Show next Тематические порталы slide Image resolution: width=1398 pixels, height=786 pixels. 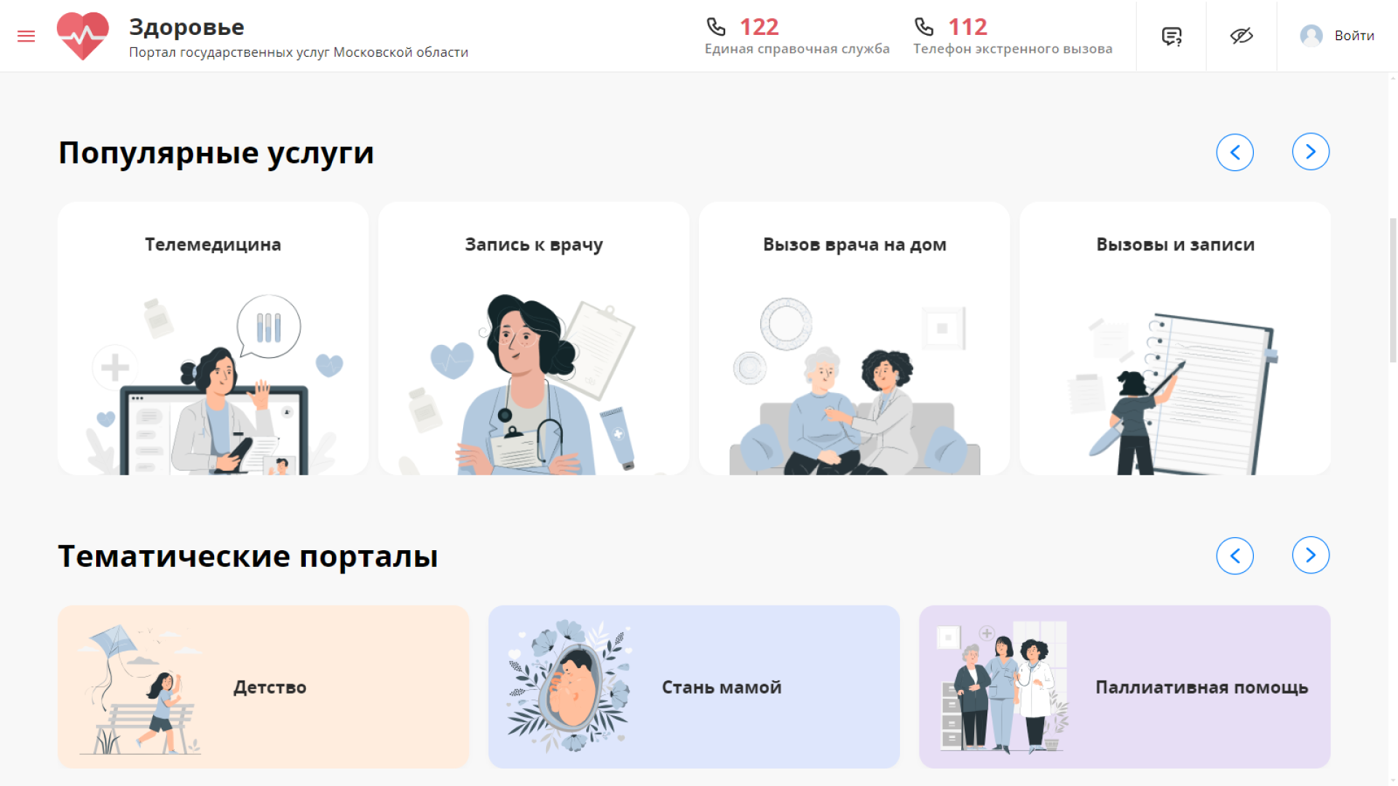click(x=1311, y=555)
